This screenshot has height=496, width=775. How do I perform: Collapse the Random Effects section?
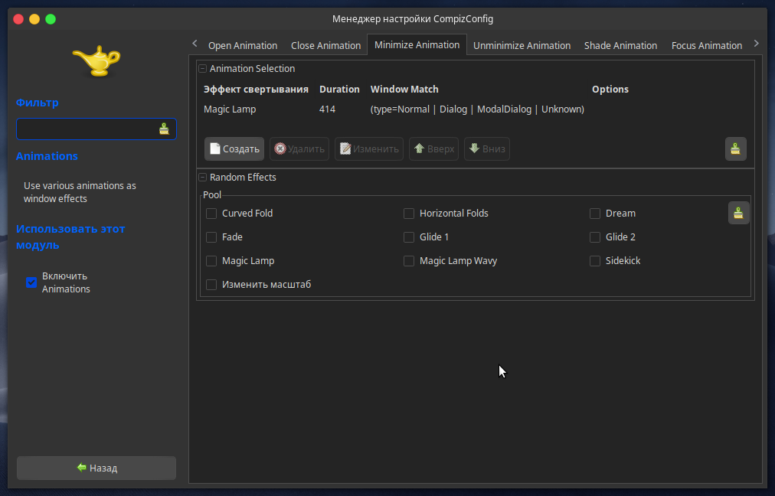click(203, 178)
